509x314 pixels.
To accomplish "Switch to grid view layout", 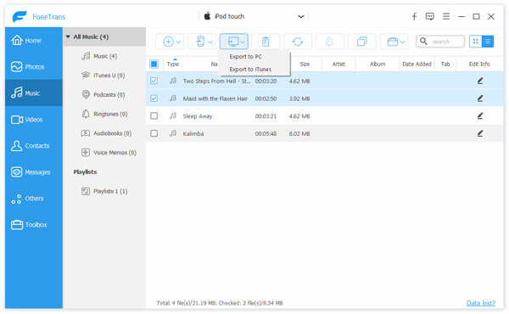I will (476, 42).
